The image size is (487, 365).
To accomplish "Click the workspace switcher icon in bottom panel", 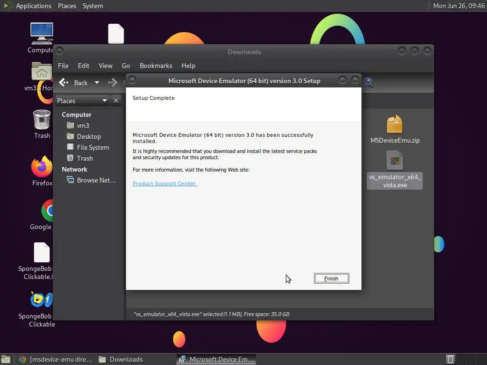I will (x=450, y=359).
